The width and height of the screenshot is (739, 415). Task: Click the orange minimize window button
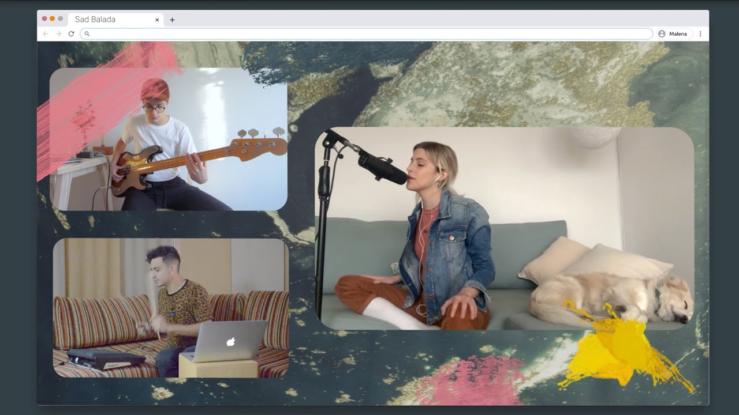(53, 19)
